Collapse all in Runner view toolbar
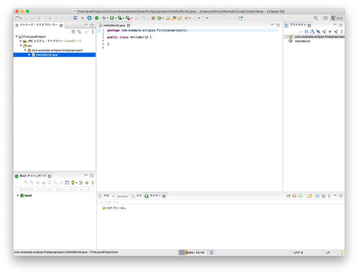Viewport: 358px width, 274px height. [317, 196]
